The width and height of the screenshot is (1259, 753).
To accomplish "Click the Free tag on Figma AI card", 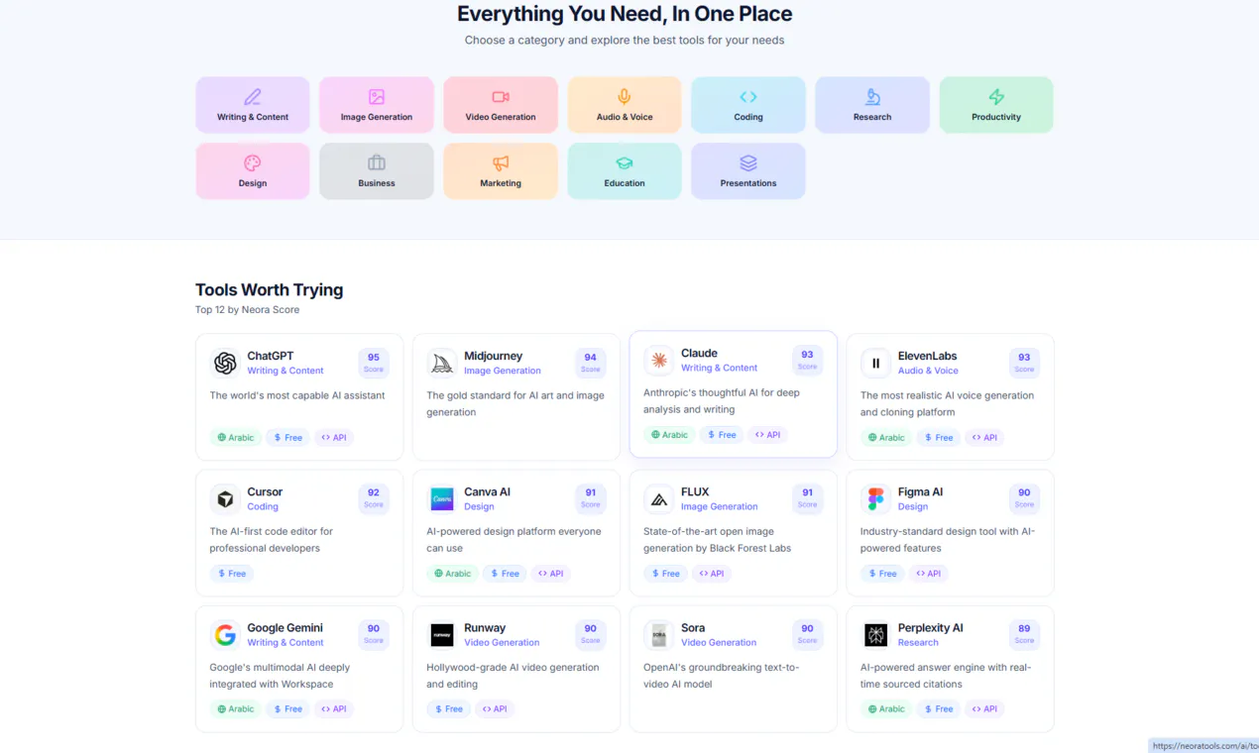I will [882, 573].
